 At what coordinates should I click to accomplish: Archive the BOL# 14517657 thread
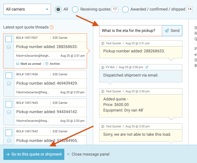(x=52, y=64)
